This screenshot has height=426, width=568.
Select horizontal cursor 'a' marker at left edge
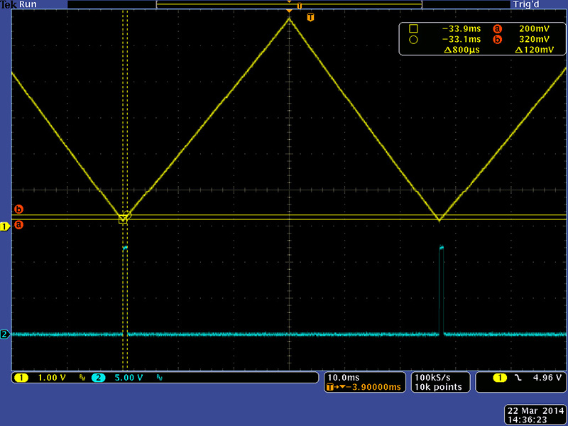coord(19,225)
